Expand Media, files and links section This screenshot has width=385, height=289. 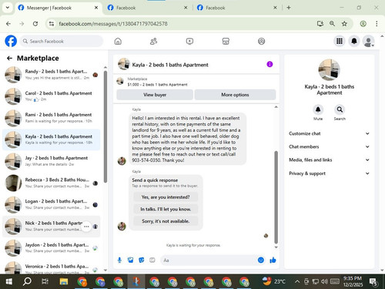[x=330, y=160]
